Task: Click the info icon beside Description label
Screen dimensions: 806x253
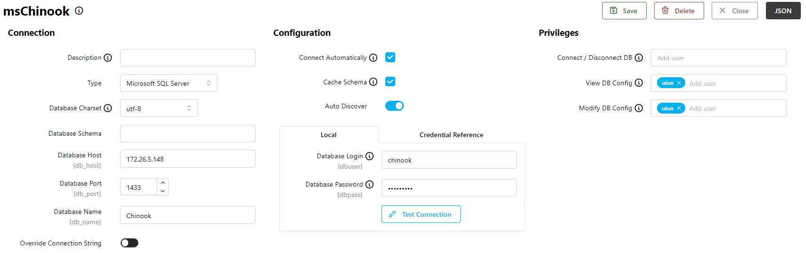Action: 108,57
